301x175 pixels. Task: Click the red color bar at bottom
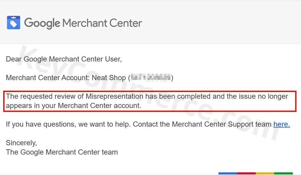click(246, 173)
